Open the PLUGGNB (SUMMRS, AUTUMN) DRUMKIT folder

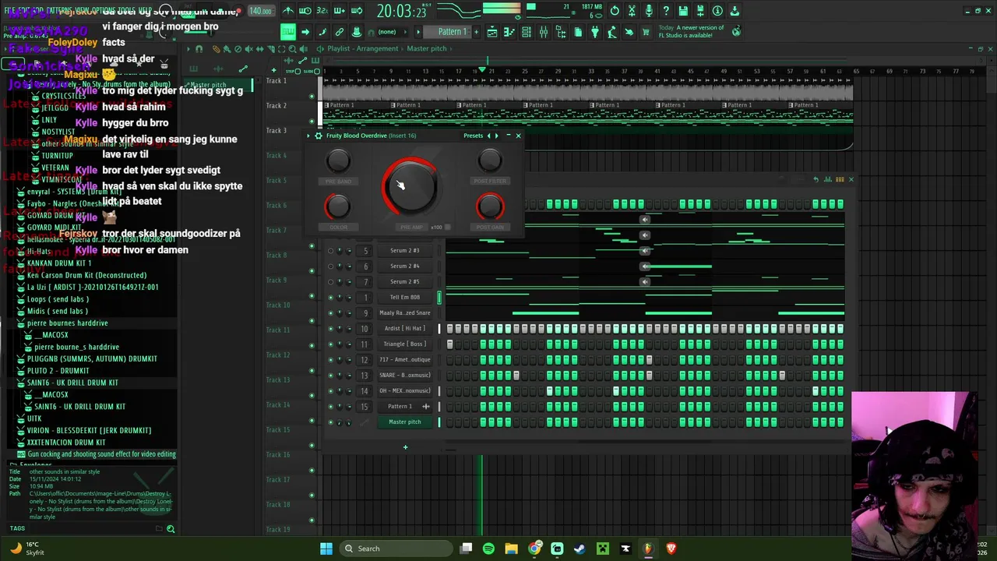pos(92,359)
